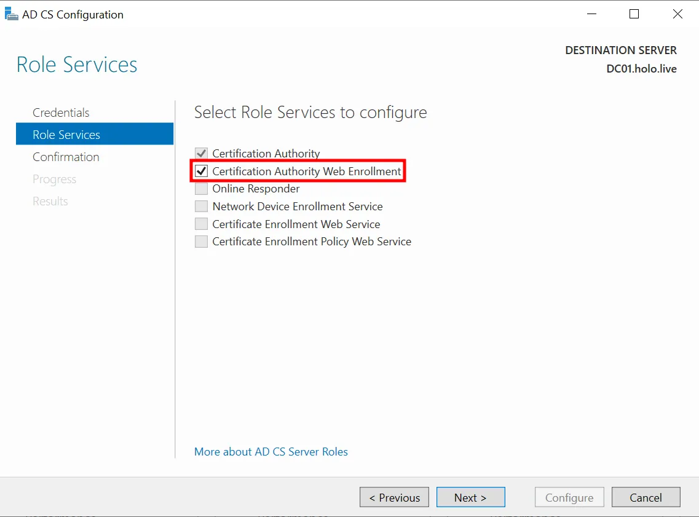The height and width of the screenshot is (517, 699).
Task: Select Certificate Enrollment Policy Web Service checkbox
Action: [x=202, y=242]
